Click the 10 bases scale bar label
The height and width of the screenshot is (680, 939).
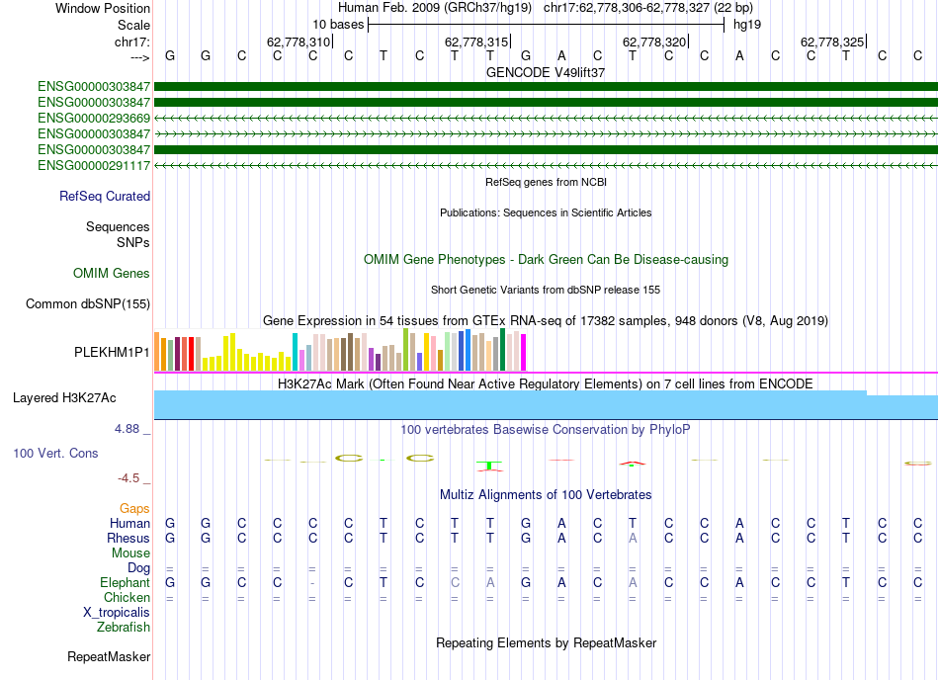338,25
